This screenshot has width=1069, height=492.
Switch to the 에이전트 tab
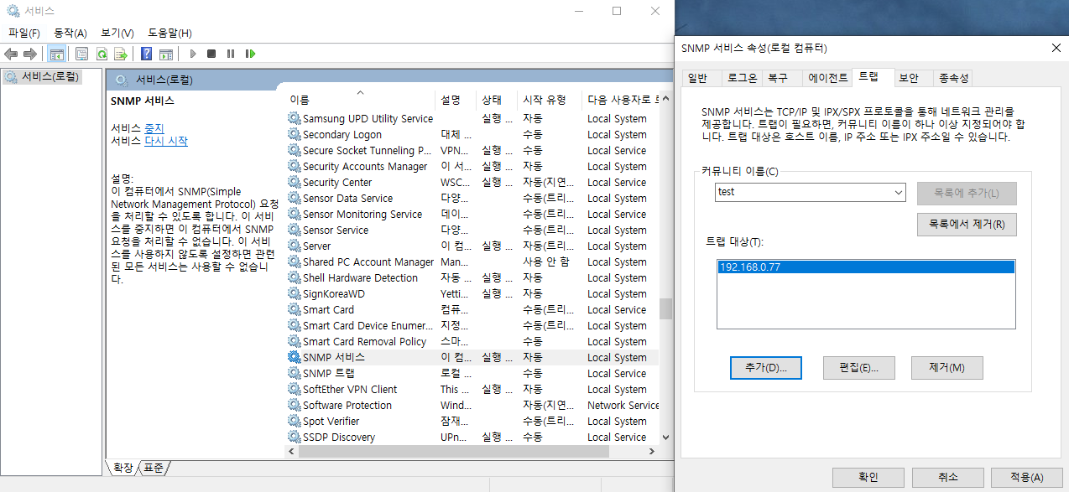pos(827,78)
